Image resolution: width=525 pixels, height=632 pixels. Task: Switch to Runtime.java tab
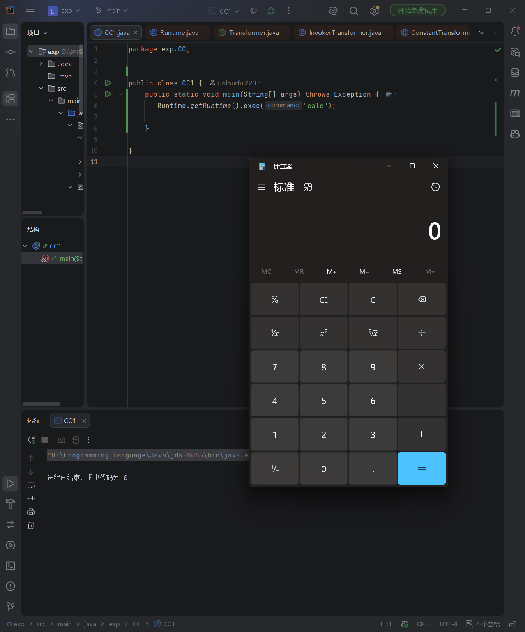(178, 32)
